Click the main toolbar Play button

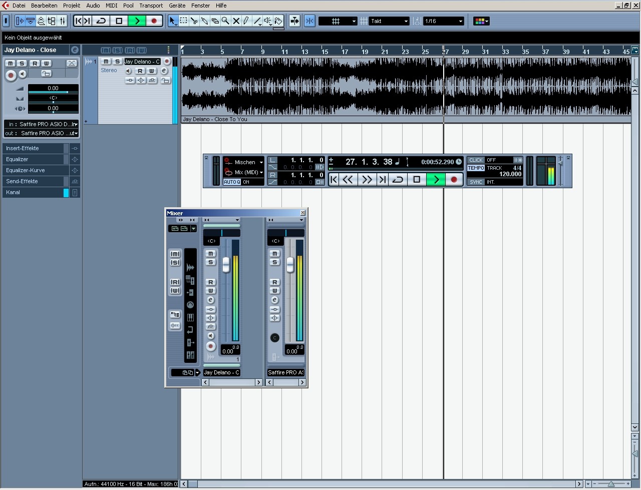(x=137, y=21)
